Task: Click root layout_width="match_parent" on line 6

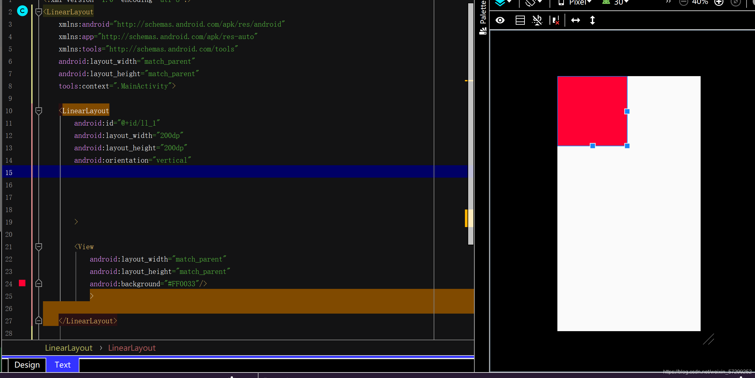Action: 127,61
